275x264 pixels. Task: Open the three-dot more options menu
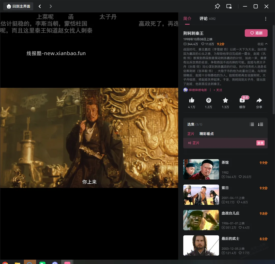266,19
